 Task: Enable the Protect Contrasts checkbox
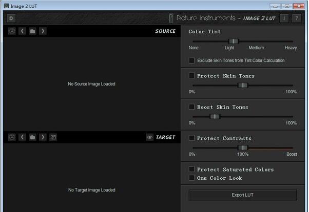click(191, 138)
